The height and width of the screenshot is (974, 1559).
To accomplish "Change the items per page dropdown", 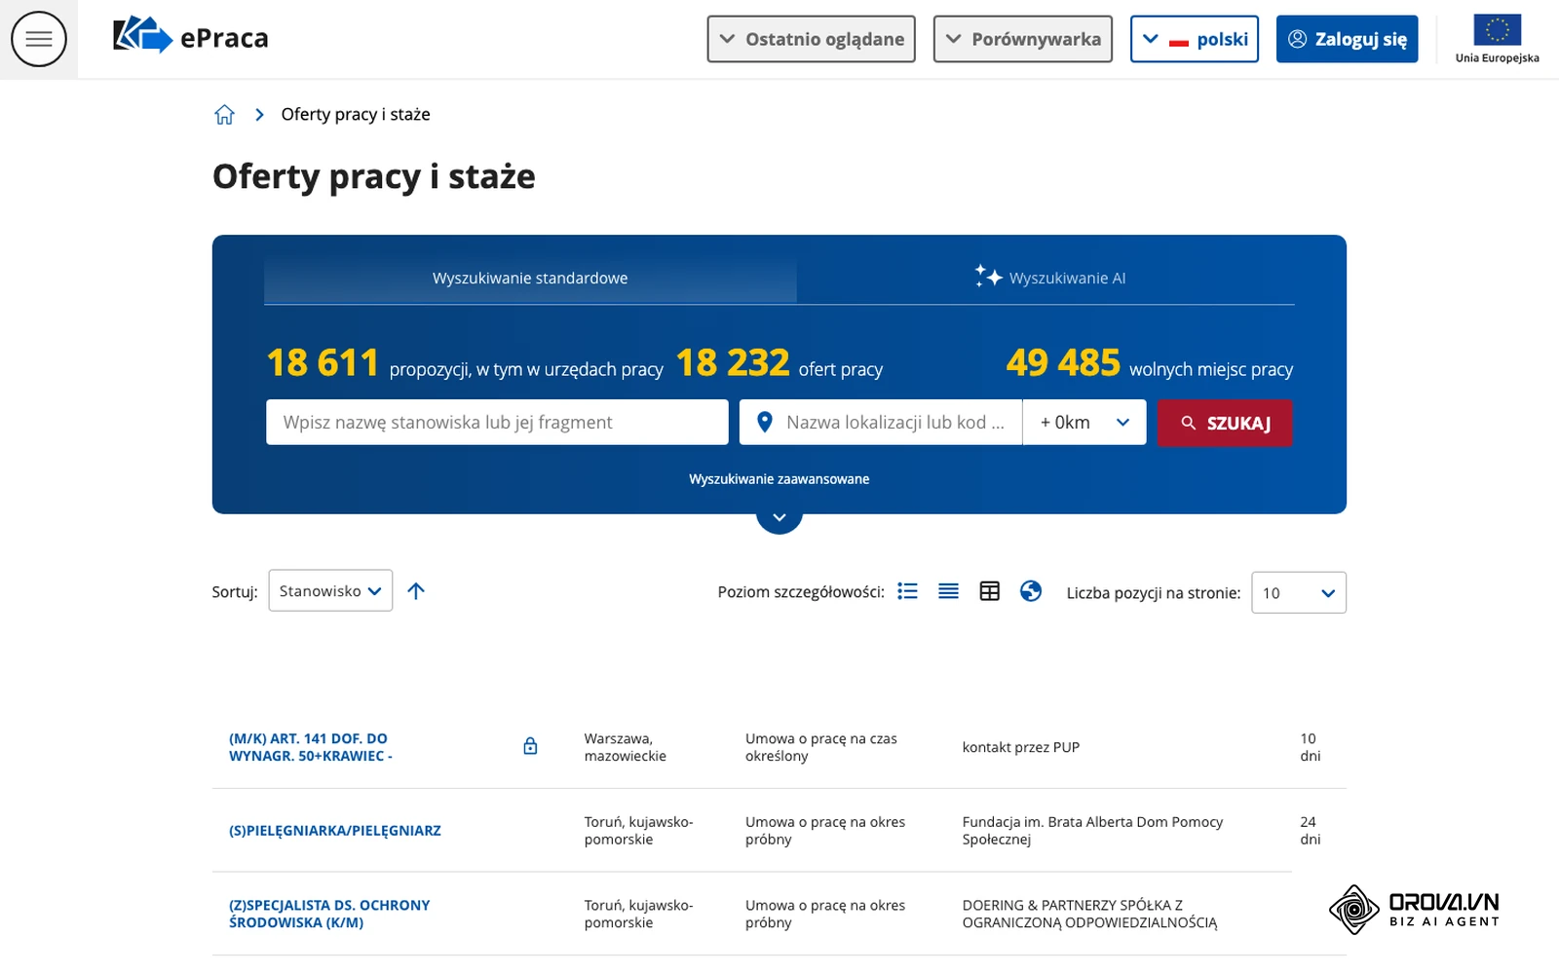I will pyautogui.click(x=1298, y=592).
